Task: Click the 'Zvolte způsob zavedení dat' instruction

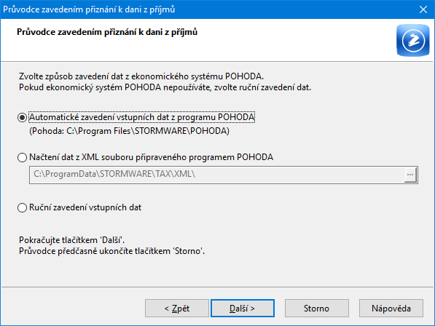Action: click(141, 76)
